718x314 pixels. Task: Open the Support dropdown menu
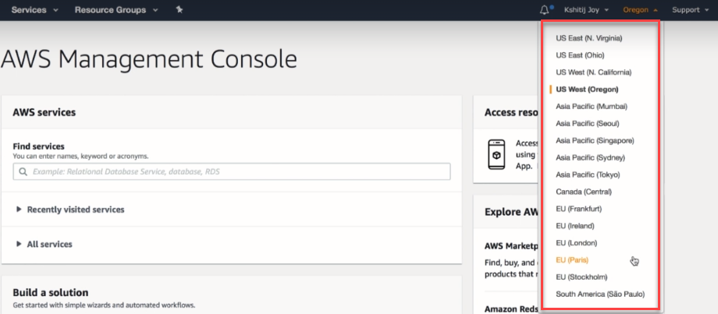coord(690,10)
